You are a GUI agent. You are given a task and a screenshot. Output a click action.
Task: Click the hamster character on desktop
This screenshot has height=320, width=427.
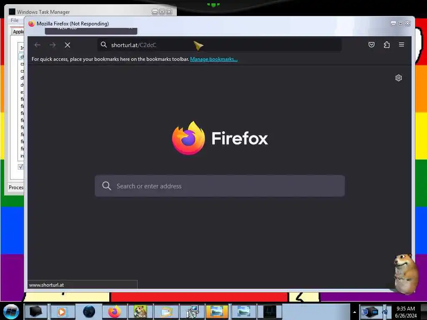click(x=406, y=274)
